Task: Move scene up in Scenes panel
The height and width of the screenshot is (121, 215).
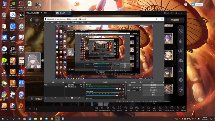Action: (52, 98)
